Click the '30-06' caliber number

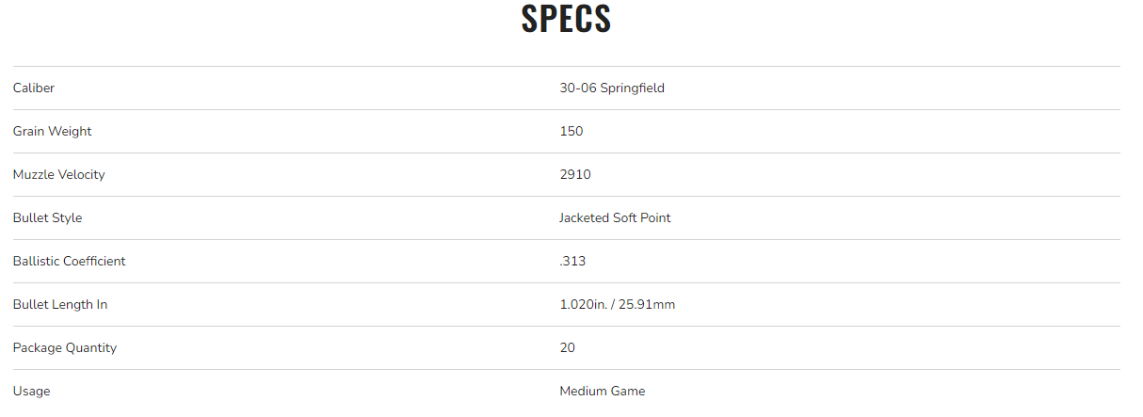tap(577, 88)
